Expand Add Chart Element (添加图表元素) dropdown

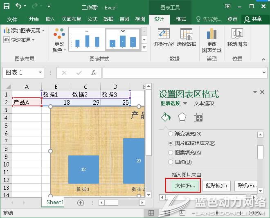(24, 31)
